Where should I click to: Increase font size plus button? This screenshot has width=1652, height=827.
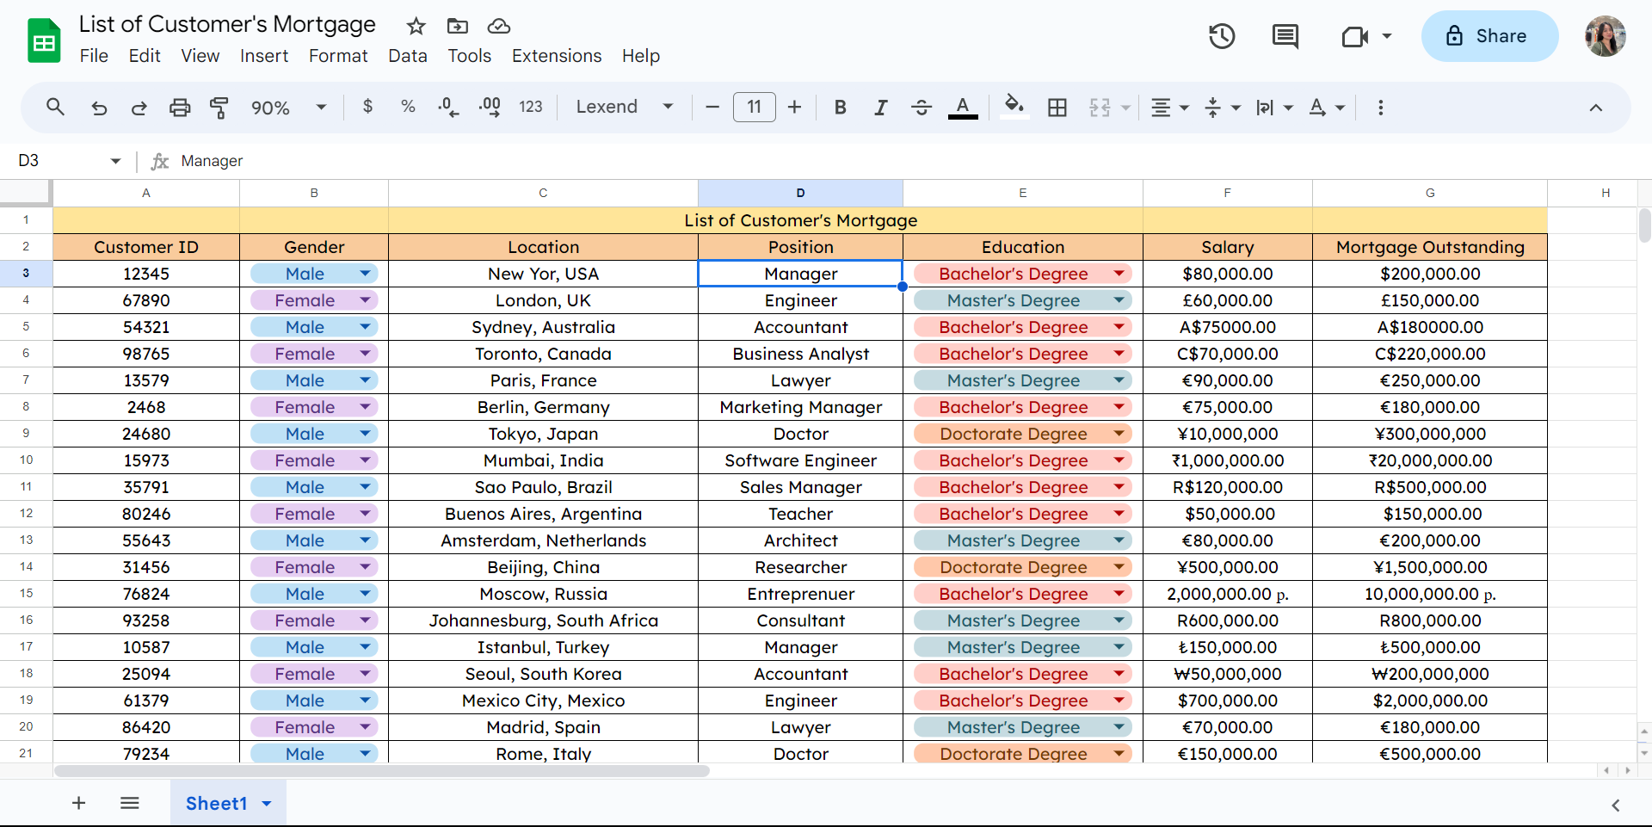[795, 107]
